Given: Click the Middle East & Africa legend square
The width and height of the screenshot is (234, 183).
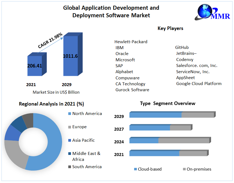Looking at the screenshot, I should 70,154.
